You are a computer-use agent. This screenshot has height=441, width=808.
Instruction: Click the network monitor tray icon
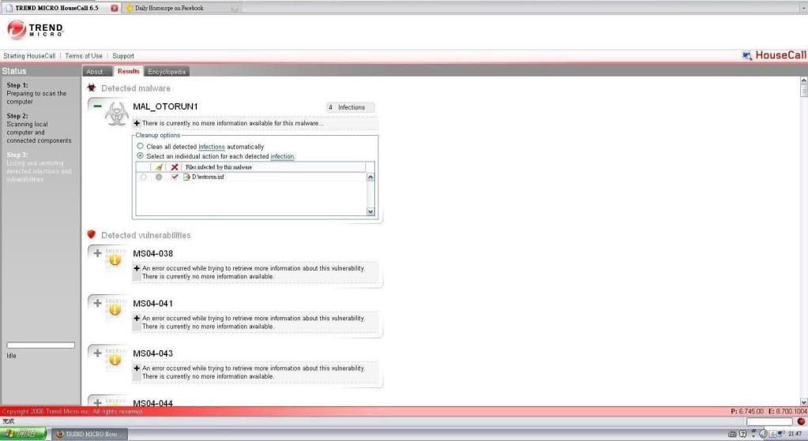click(x=780, y=434)
